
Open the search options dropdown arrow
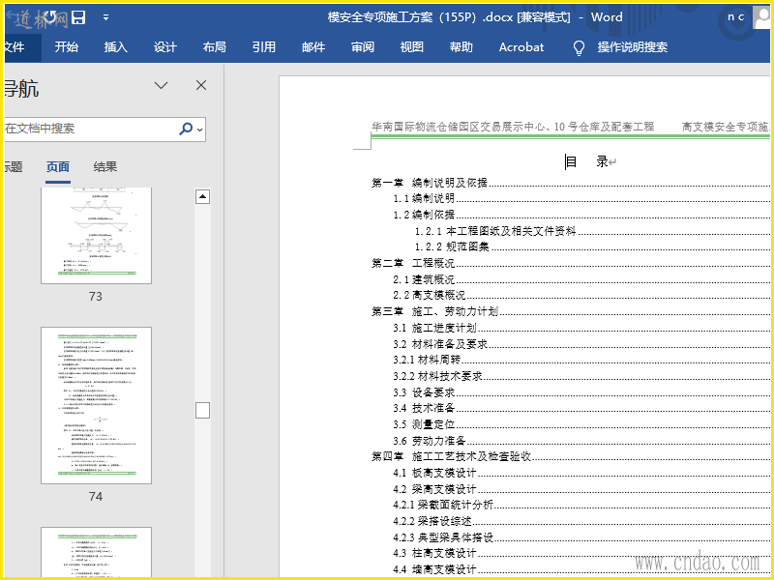pos(200,130)
